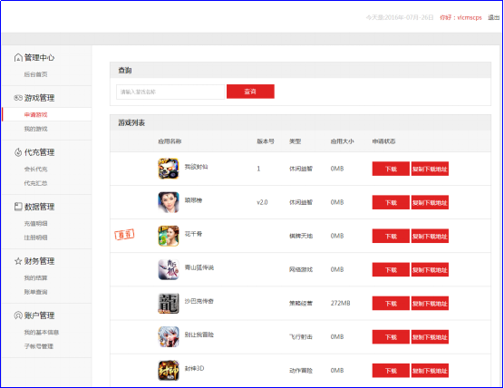The height and width of the screenshot is (388, 504).
Task: Open 子帐号管理 in the sidebar
Action: 39,346
